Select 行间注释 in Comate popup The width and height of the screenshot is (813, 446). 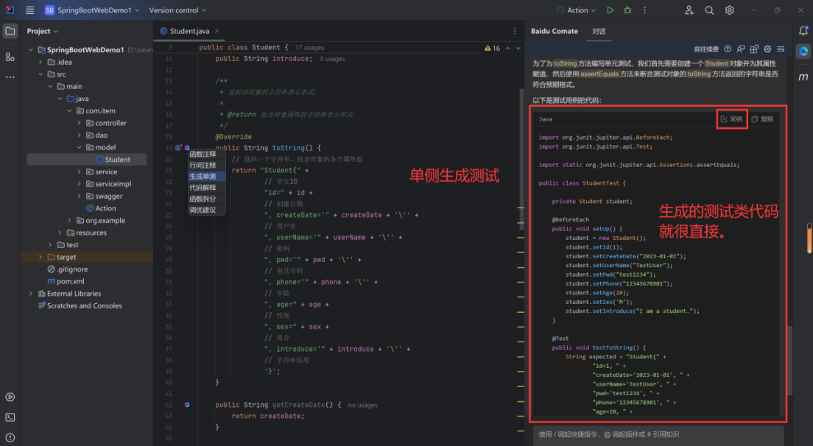click(x=206, y=166)
